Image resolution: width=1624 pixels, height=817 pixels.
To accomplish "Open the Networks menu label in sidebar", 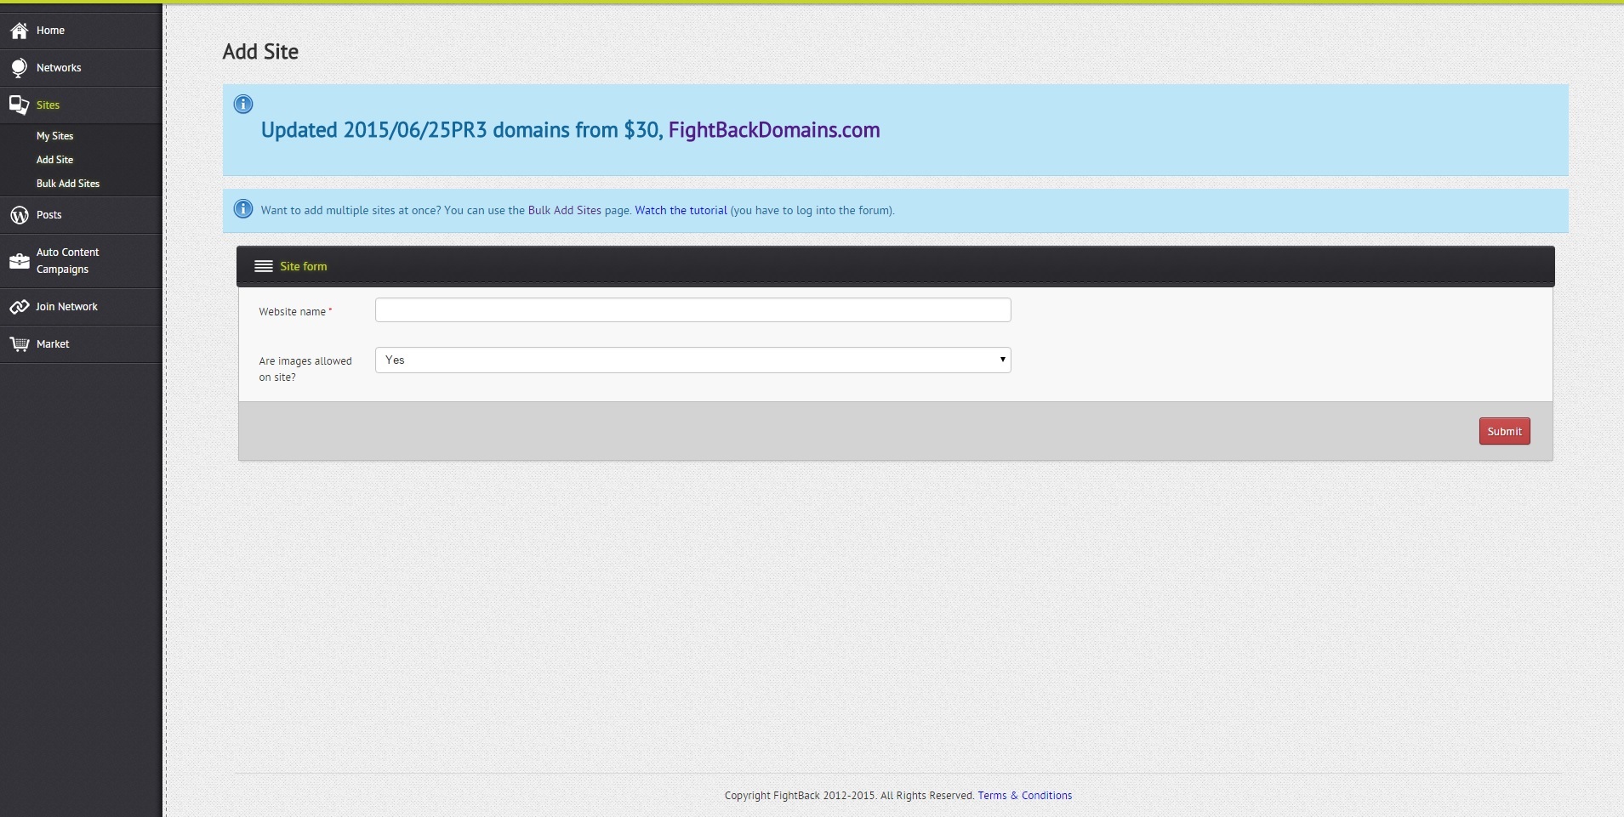I will point(59,68).
